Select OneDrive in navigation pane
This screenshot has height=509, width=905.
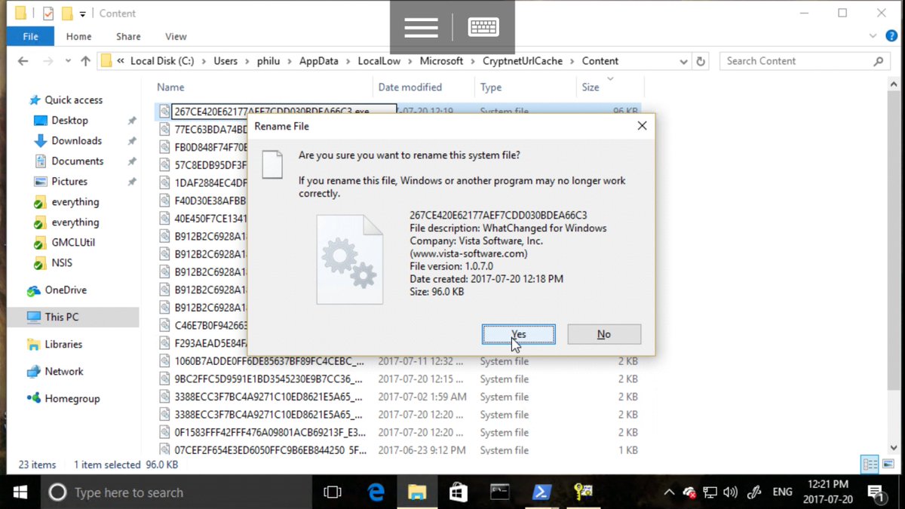(66, 290)
